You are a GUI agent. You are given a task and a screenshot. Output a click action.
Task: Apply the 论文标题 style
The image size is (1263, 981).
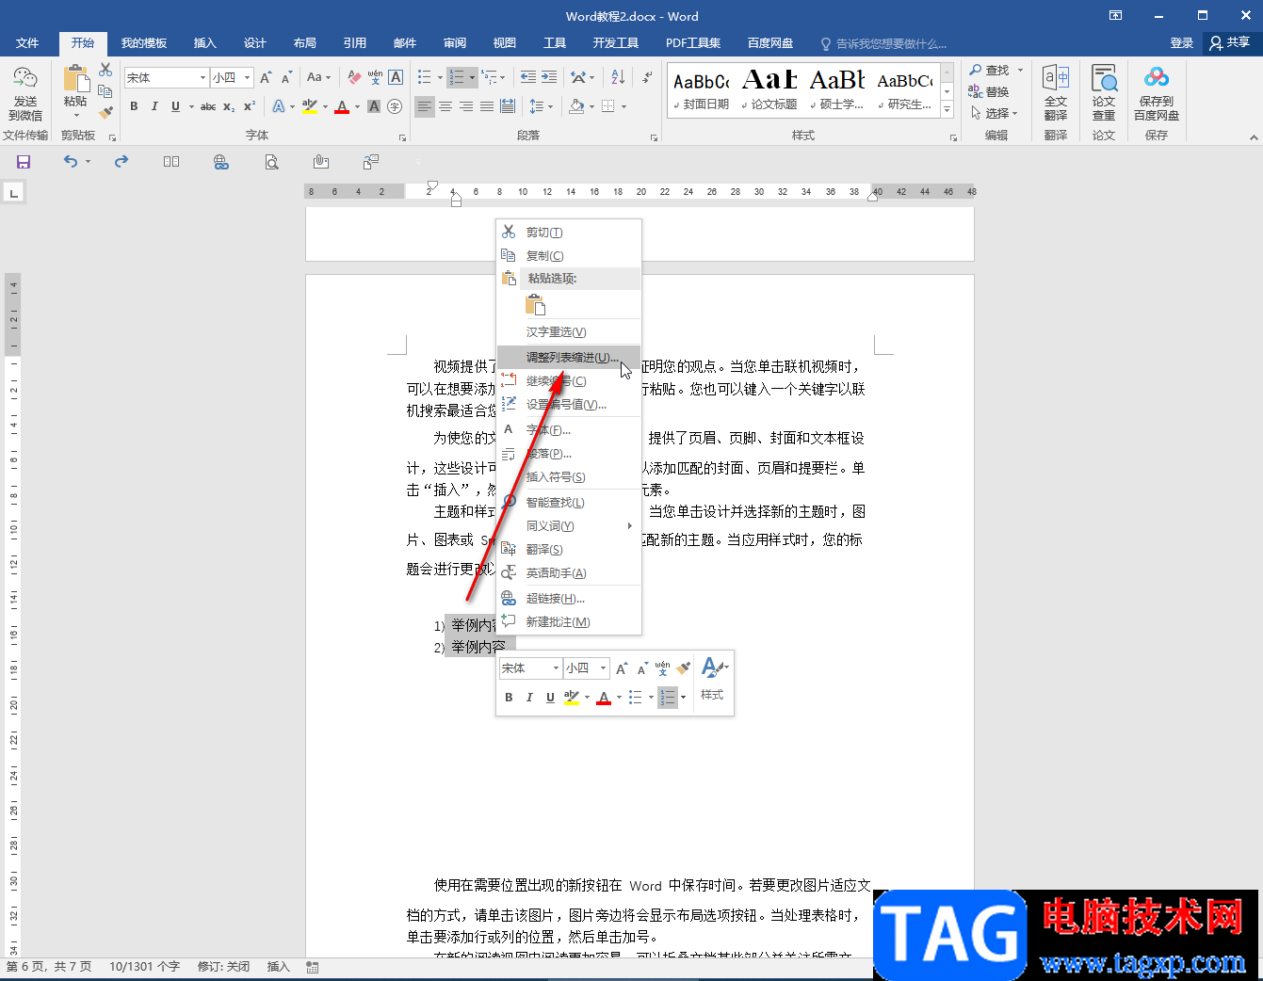click(770, 89)
